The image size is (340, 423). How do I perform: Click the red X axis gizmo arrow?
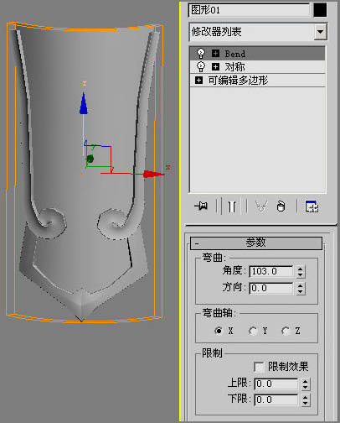(x=153, y=174)
